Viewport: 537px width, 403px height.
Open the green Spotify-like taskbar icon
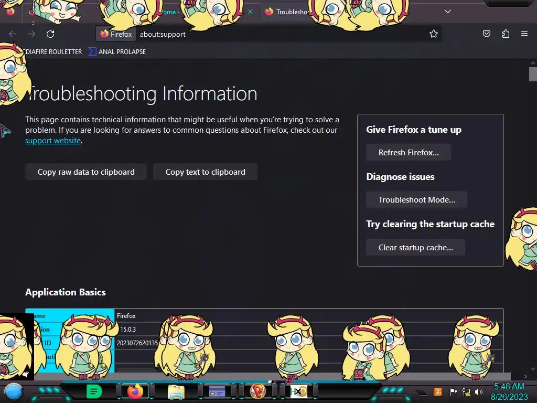click(94, 391)
